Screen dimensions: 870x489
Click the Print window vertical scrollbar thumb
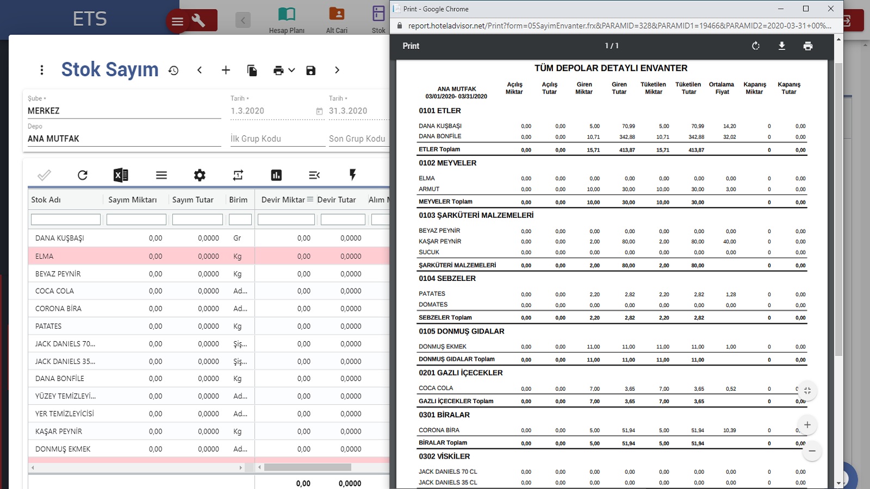[838, 209]
